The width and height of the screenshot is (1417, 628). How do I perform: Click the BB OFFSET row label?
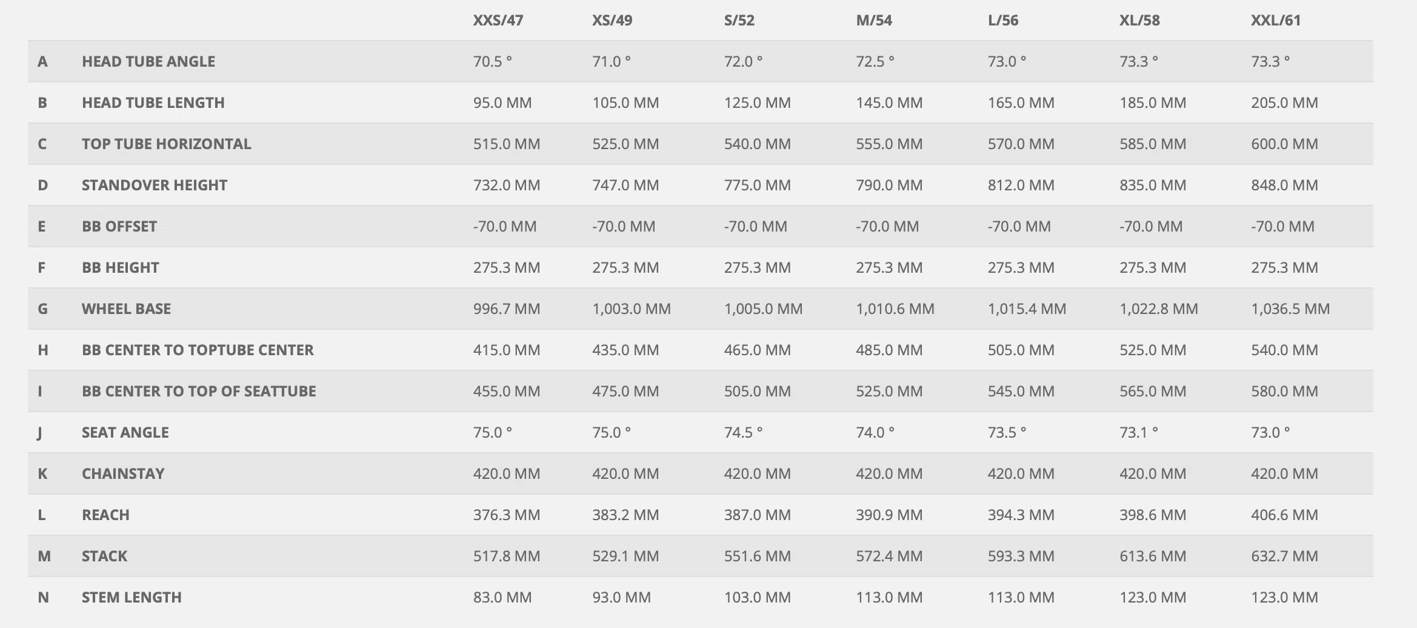(x=119, y=226)
